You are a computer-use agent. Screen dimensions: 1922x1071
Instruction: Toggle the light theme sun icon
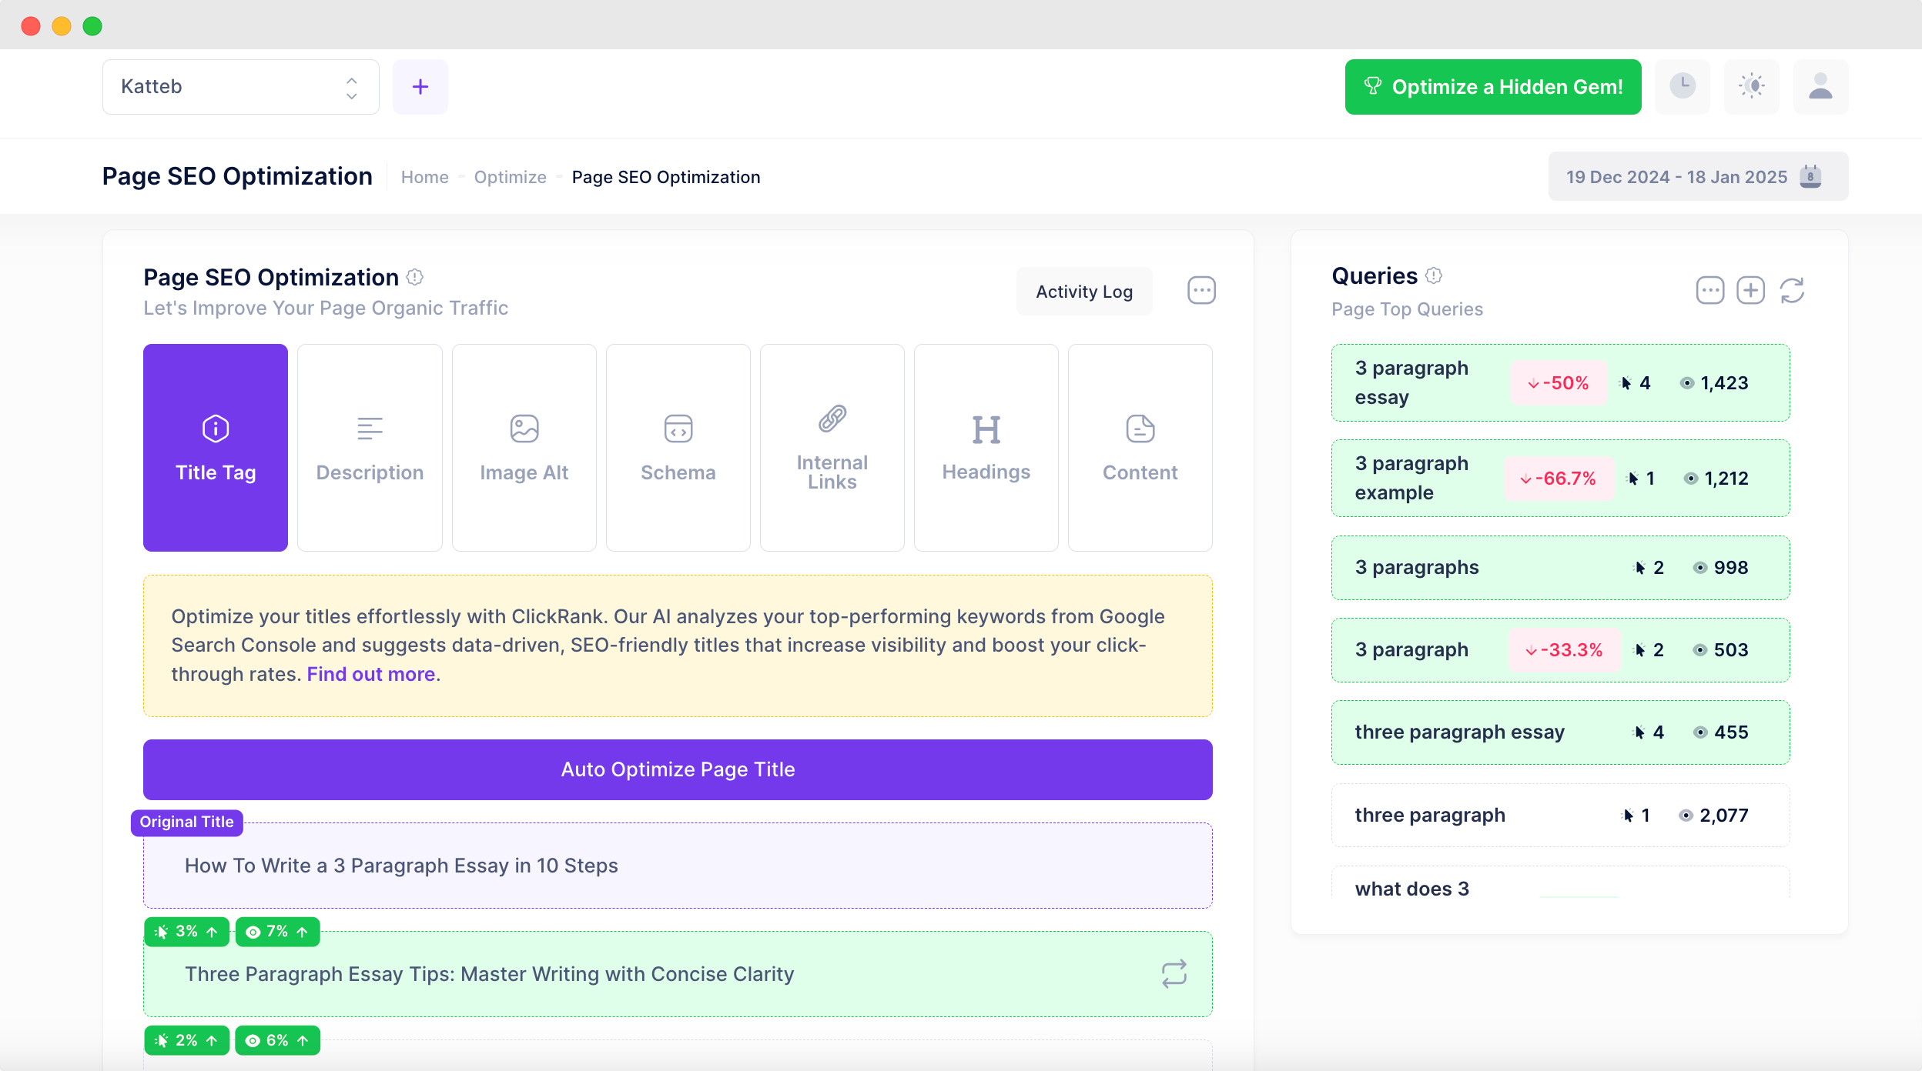click(x=1752, y=87)
